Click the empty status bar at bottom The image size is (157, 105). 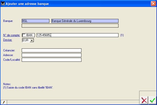point(73,102)
